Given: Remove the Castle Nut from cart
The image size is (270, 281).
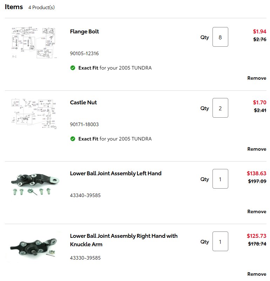Looking at the screenshot, I should (257, 149).
